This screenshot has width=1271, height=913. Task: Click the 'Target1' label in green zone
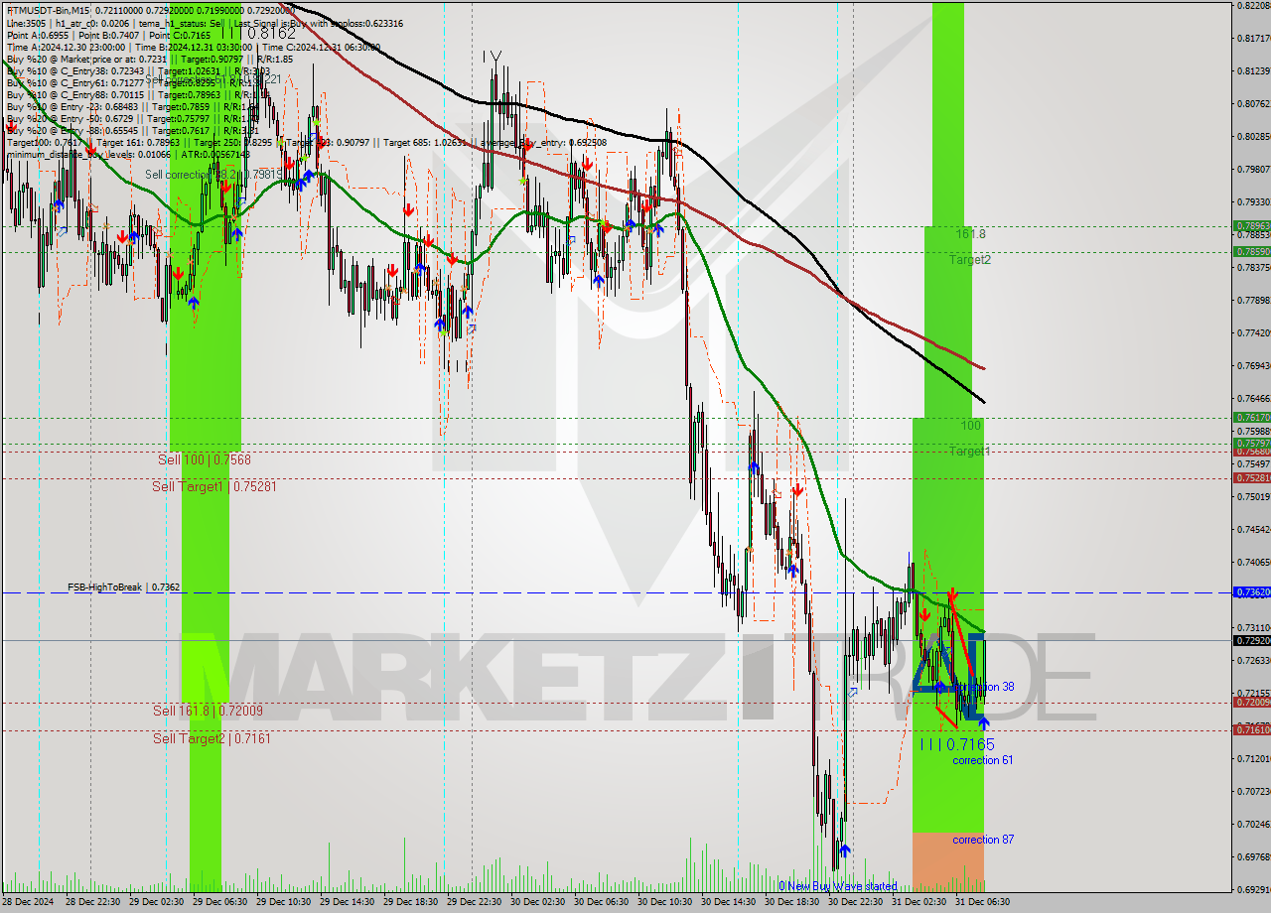point(970,452)
